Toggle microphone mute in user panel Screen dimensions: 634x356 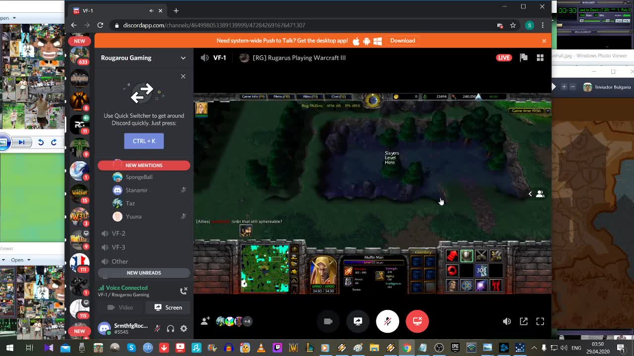pos(158,328)
